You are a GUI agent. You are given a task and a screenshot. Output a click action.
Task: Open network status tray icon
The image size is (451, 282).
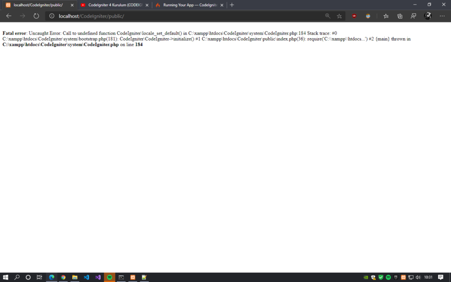click(411, 277)
